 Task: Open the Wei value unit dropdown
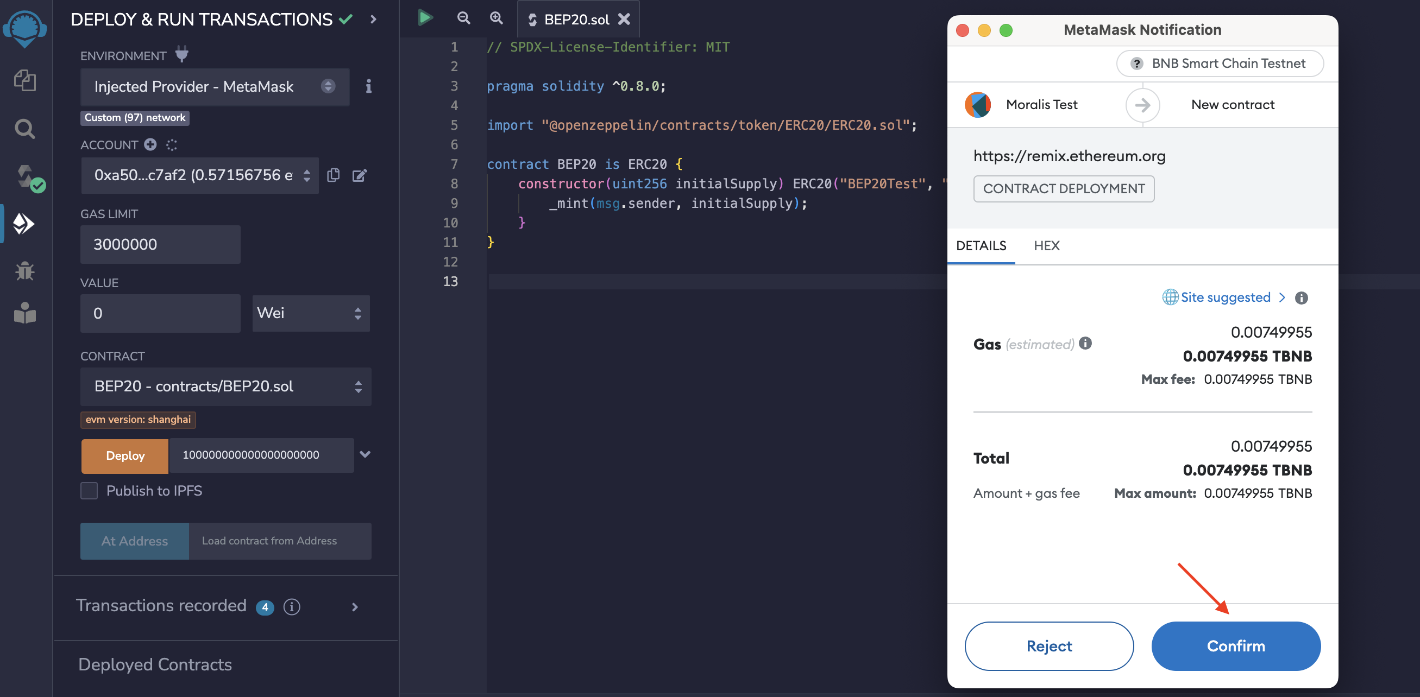click(311, 313)
